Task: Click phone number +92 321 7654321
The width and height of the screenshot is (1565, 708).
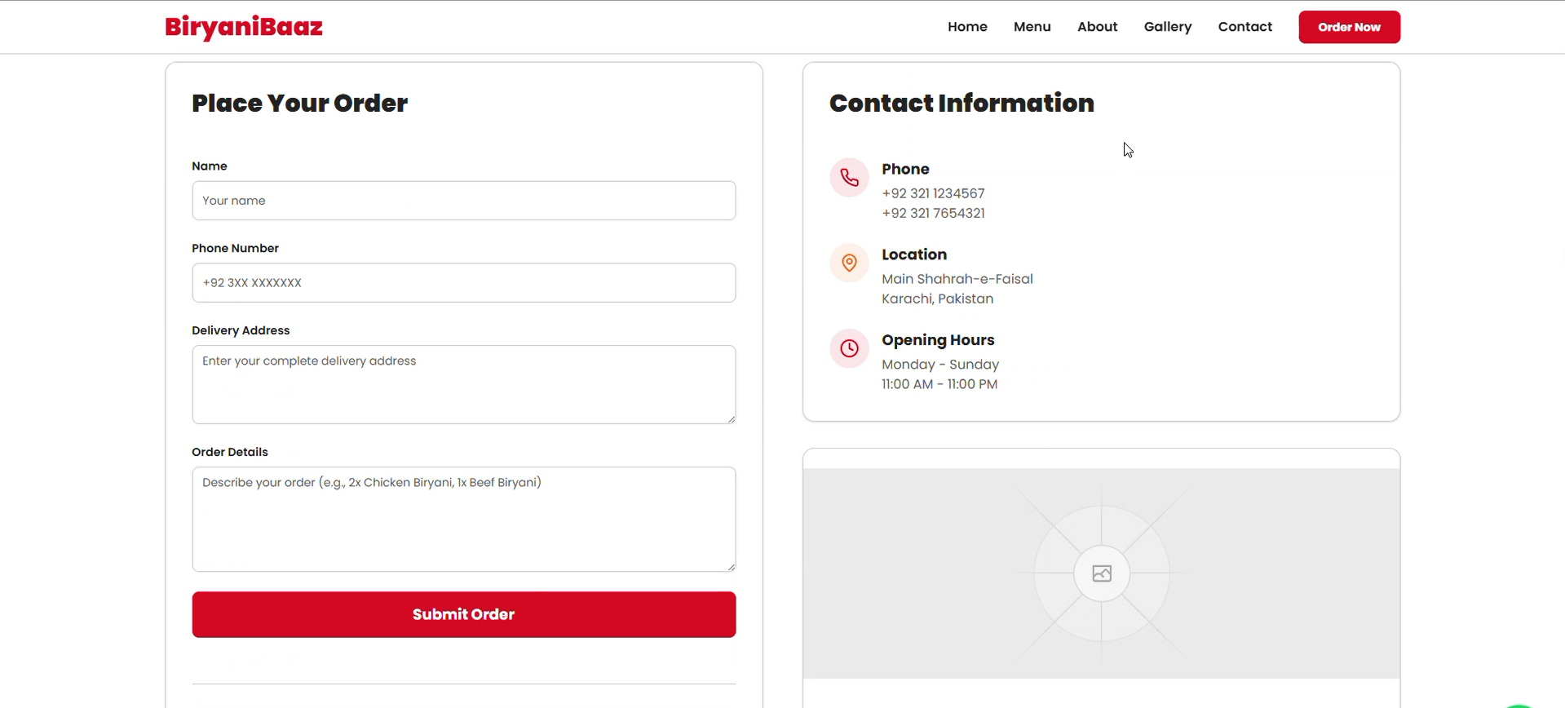Action: [x=933, y=213]
